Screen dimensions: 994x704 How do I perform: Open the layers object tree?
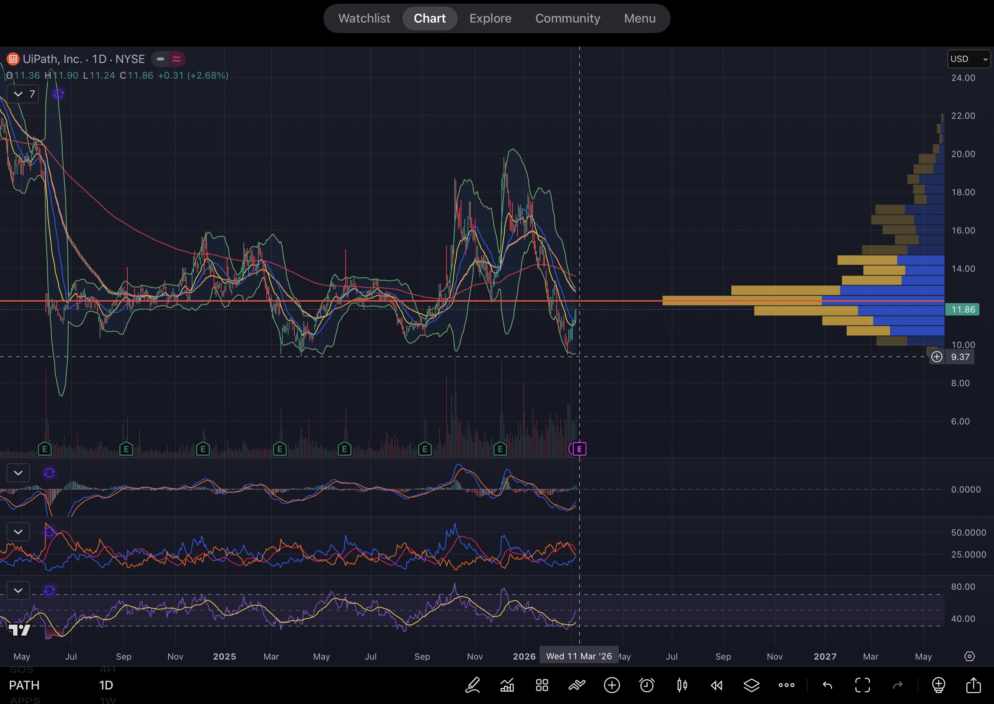[751, 685]
